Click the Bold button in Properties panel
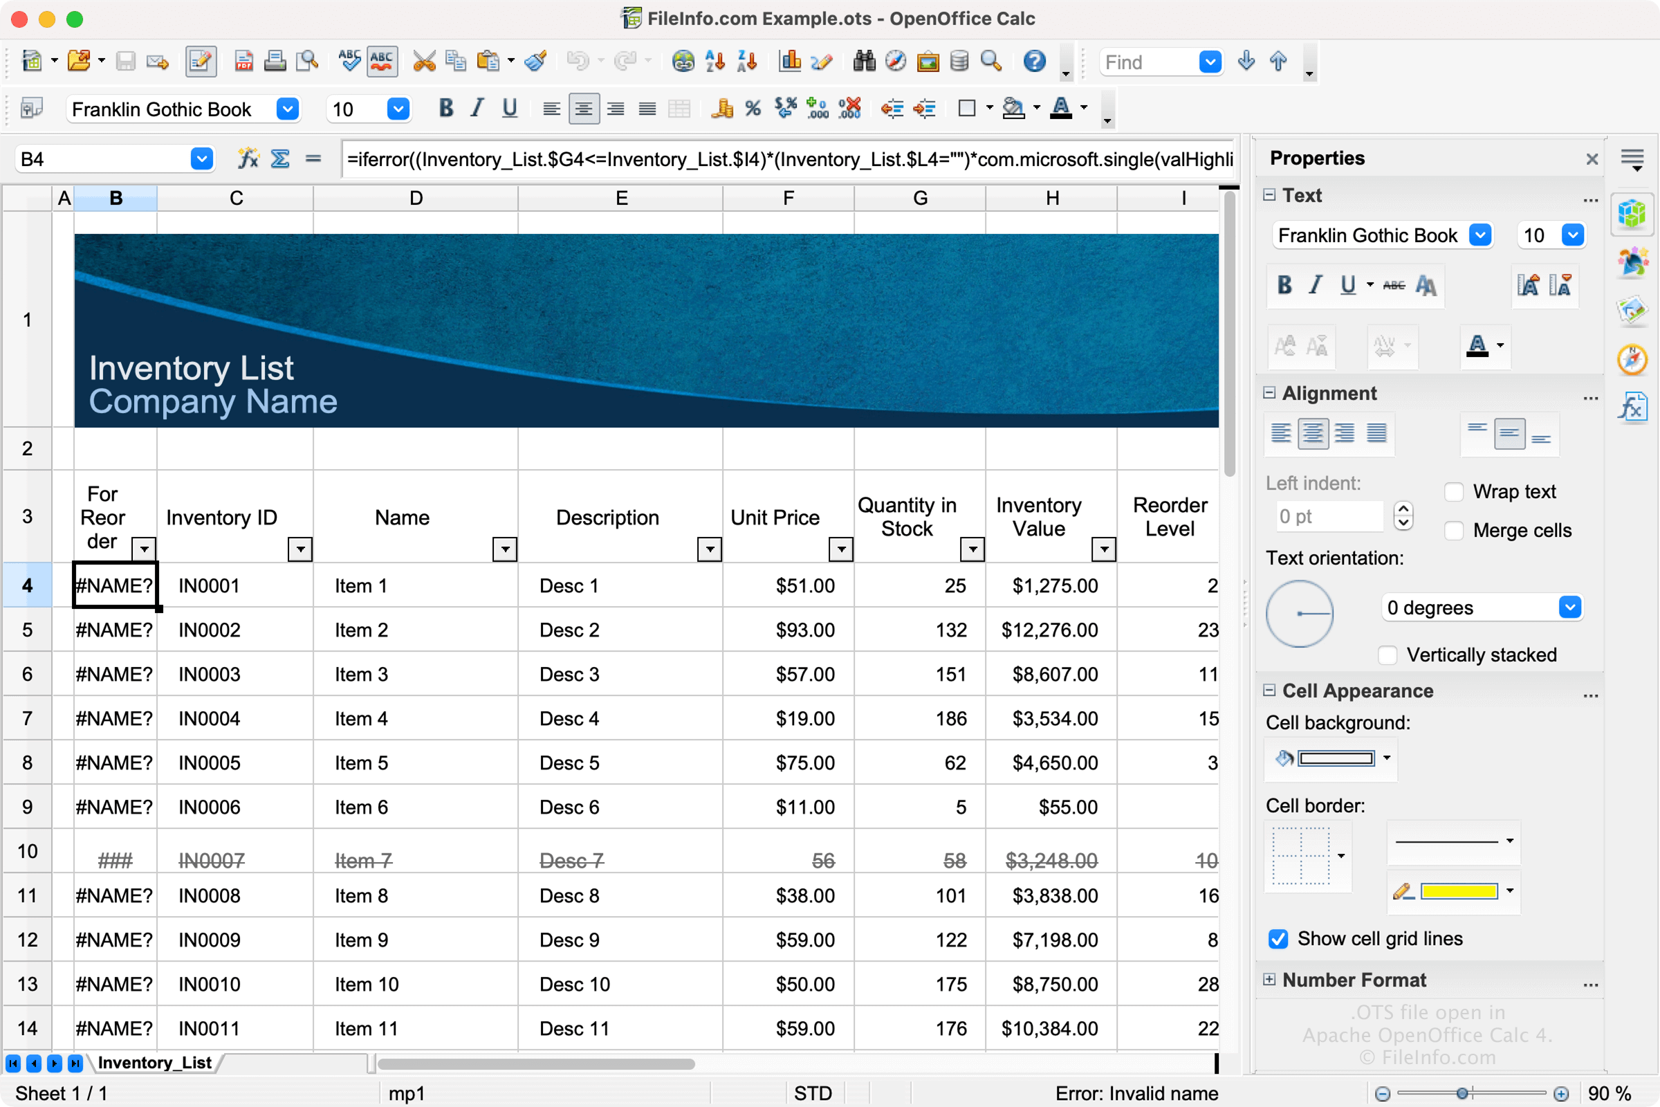 [x=1284, y=285]
